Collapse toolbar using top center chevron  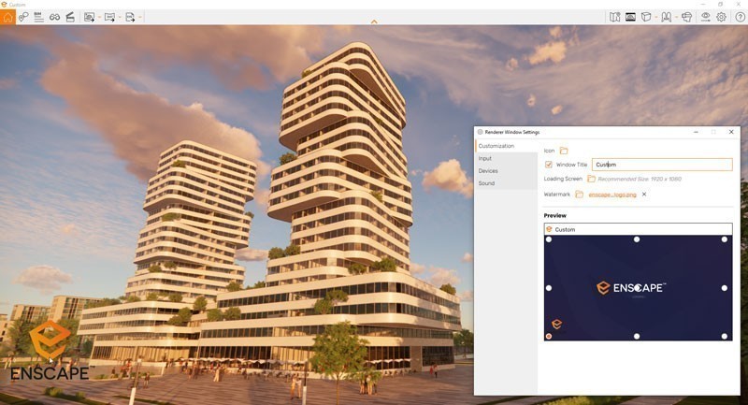pos(374,22)
